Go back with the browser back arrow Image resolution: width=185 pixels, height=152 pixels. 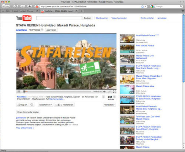pos(4,6)
